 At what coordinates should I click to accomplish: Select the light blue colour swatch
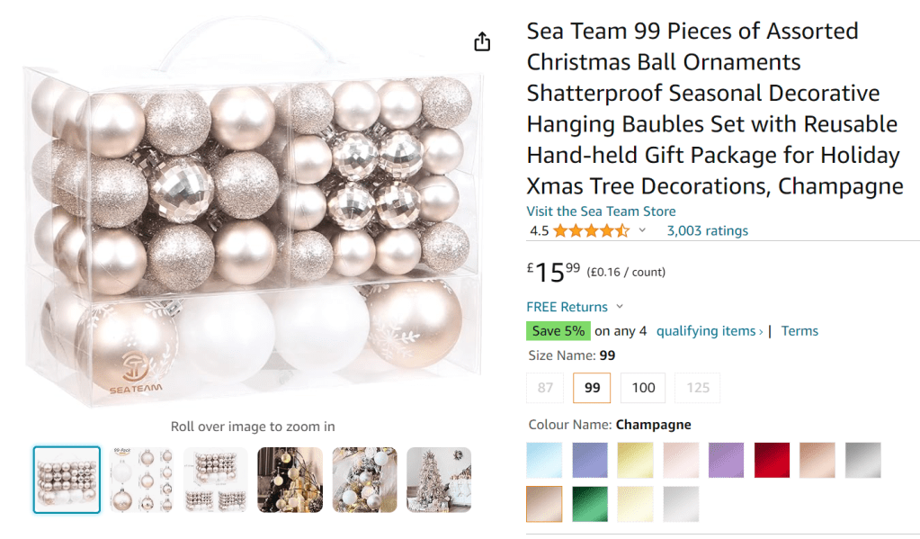click(544, 460)
